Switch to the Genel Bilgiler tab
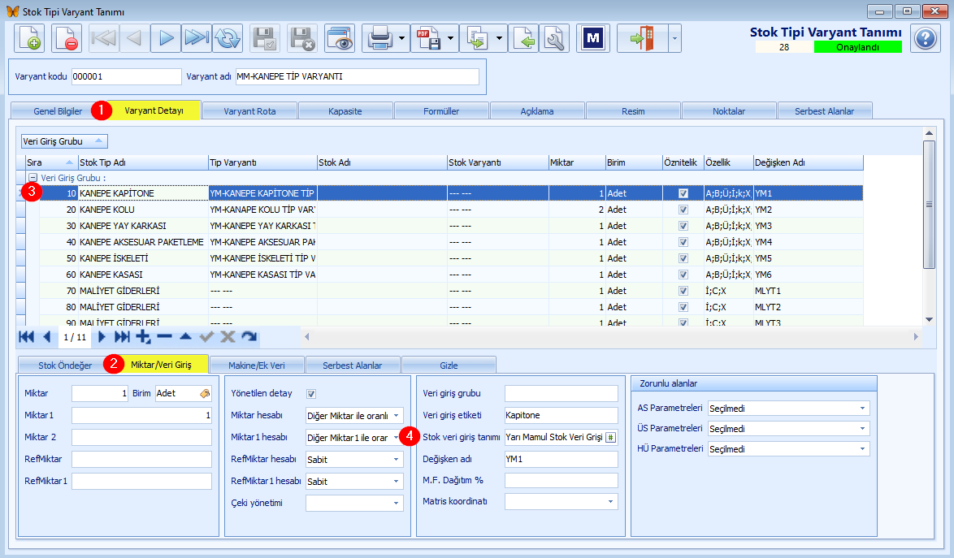 click(x=57, y=111)
